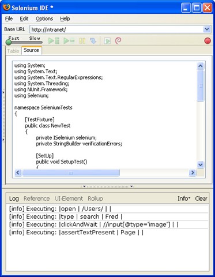215x277 pixels.
Task: Play current test case button
Action: pyautogui.click(x=69, y=41)
